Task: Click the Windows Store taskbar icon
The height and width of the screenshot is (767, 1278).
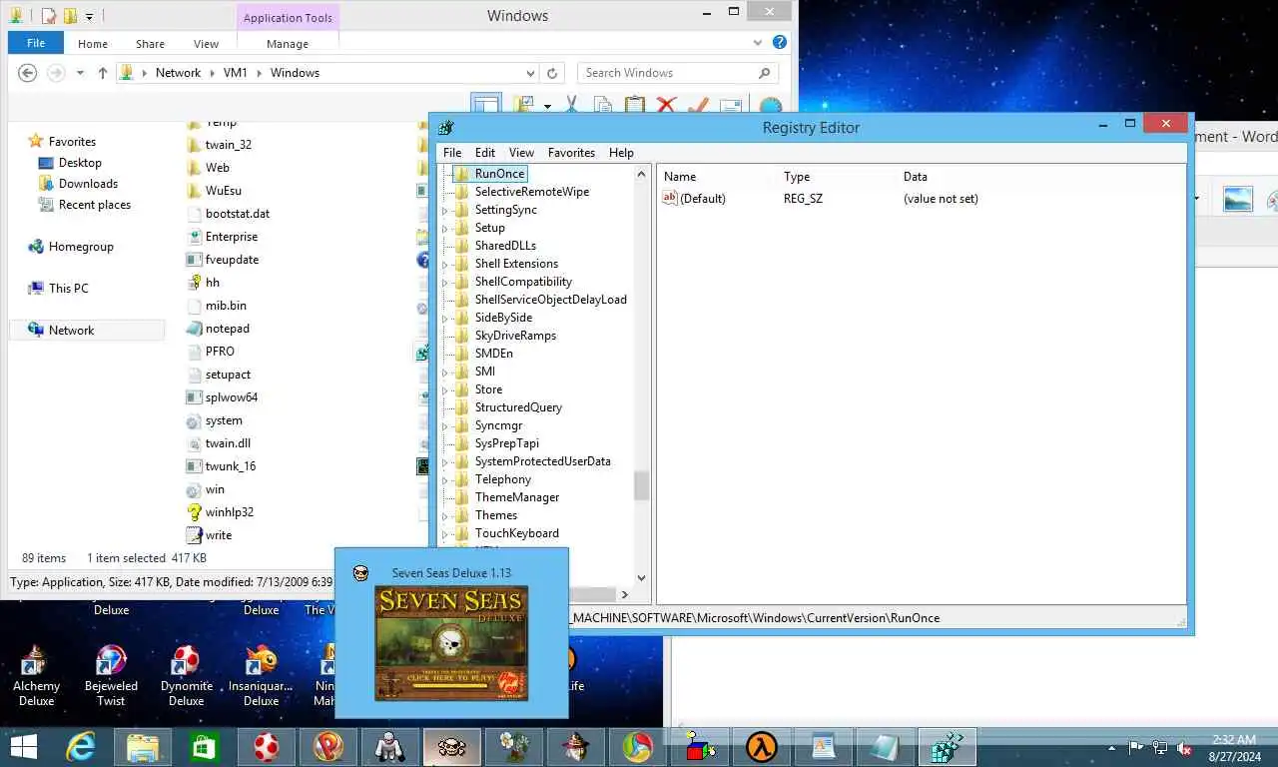Action: (x=205, y=747)
